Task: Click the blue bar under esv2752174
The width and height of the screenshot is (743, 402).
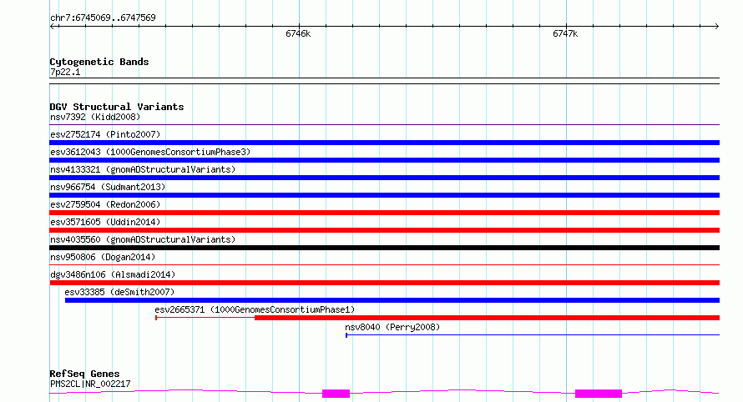Action: tap(384, 143)
